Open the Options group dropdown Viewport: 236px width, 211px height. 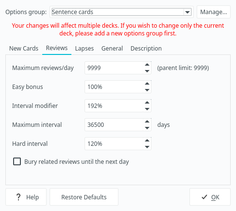tap(121, 12)
